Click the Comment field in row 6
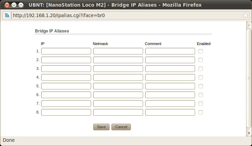This screenshot has height=146, width=252. [170, 95]
